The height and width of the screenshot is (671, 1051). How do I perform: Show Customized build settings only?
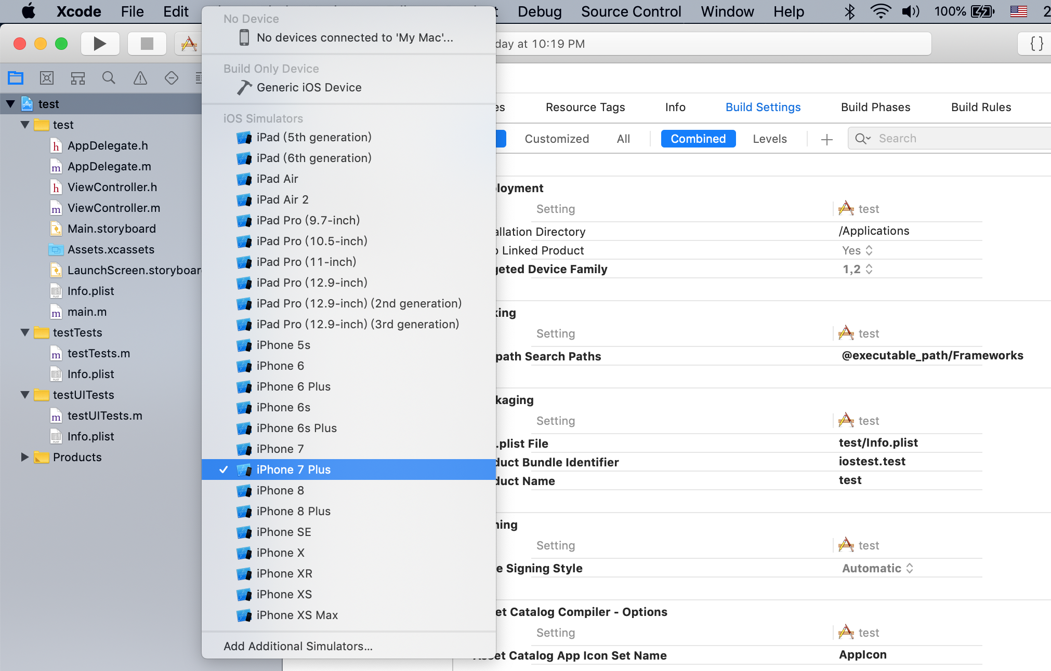click(556, 139)
